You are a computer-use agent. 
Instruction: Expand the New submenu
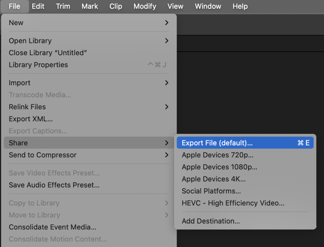click(x=89, y=23)
